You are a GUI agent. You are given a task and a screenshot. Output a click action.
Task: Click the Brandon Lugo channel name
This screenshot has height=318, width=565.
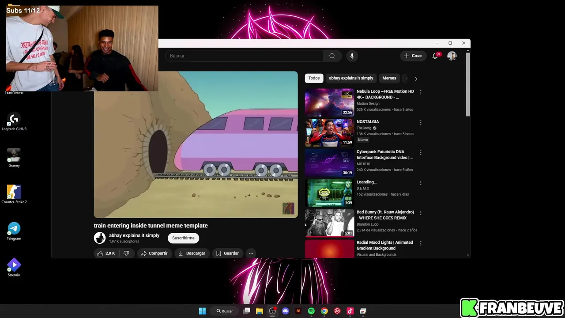[x=368, y=224]
